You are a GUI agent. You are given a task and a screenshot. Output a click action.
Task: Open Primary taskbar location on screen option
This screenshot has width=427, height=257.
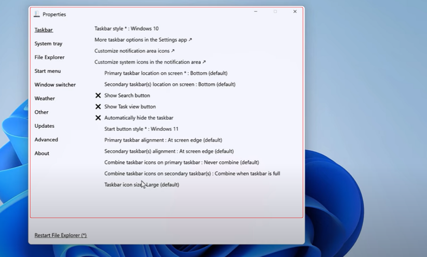coord(166,73)
